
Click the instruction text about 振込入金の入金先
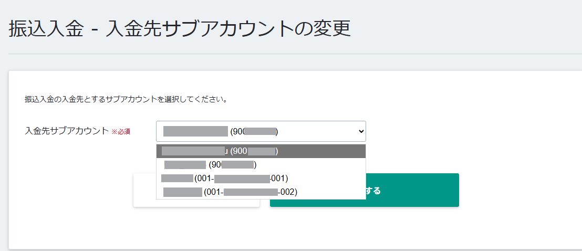point(126,99)
